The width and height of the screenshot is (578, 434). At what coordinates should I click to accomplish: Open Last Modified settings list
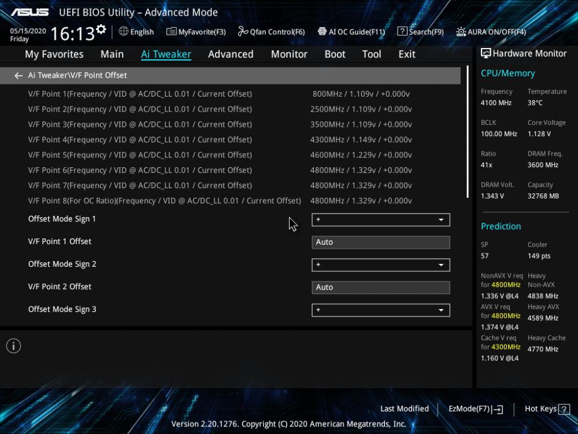click(x=405, y=409)
